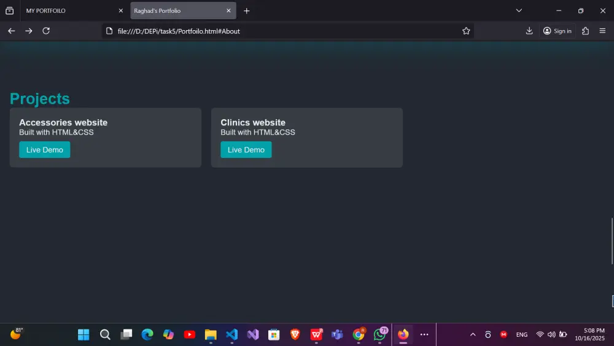Open Live Demo for Clinics website
This screenshot has height=346, width=614.
tap(246, 150)
